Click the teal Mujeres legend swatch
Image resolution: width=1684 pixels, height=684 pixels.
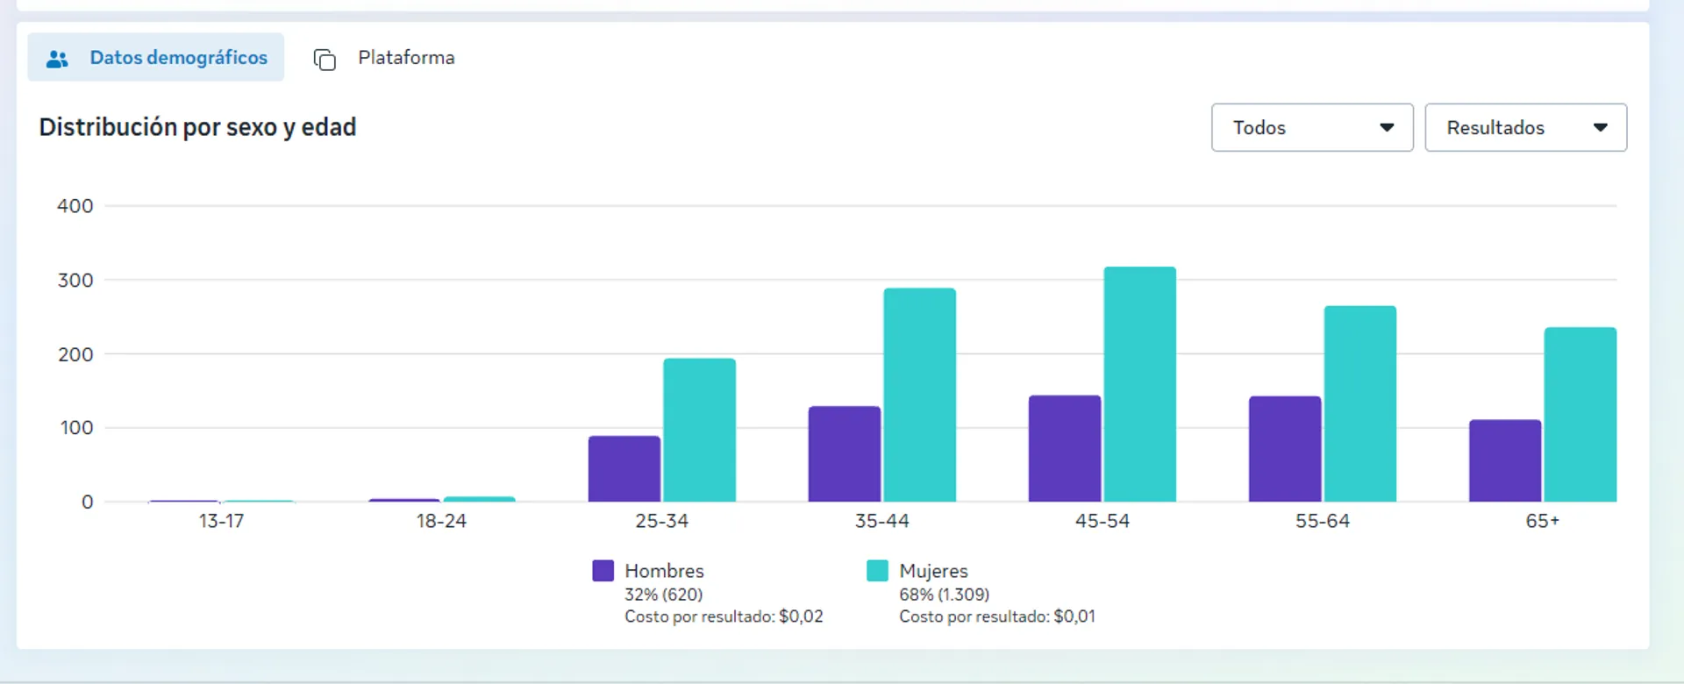point(877,571)
